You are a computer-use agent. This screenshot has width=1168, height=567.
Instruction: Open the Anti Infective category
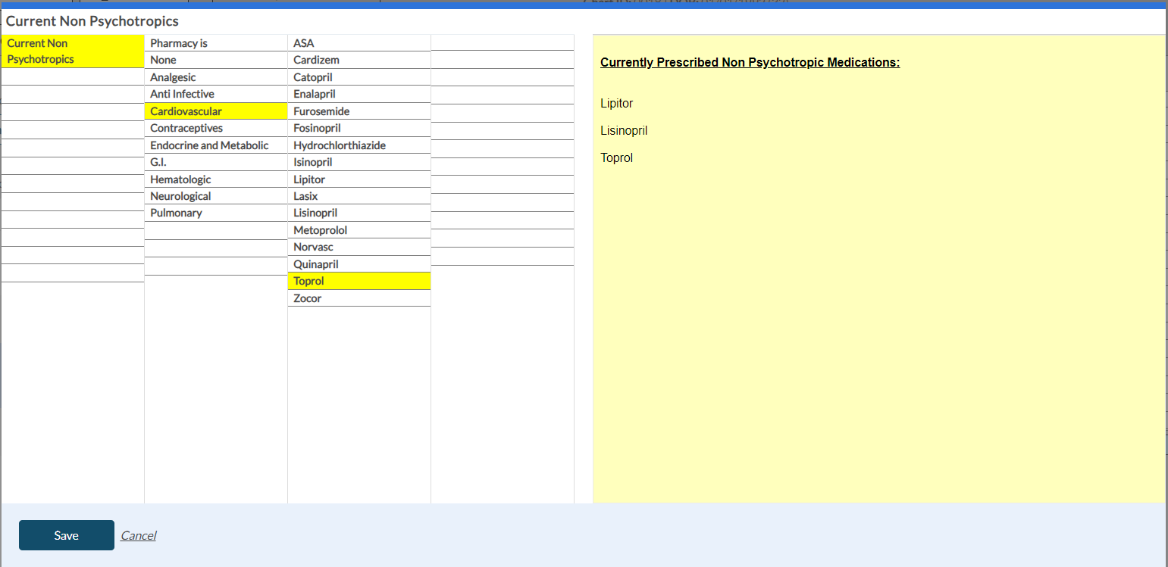[215, 94]
